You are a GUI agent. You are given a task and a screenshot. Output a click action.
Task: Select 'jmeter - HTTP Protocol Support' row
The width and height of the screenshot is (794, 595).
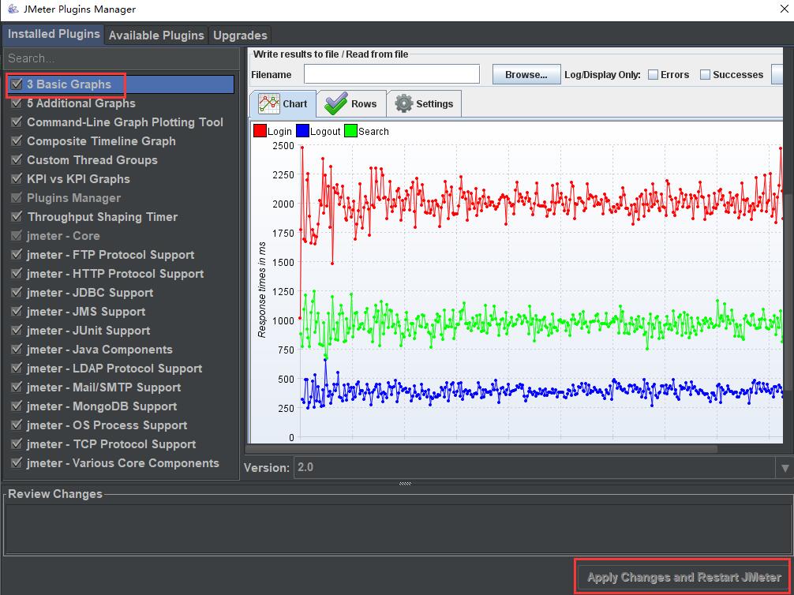coord(121,274)
